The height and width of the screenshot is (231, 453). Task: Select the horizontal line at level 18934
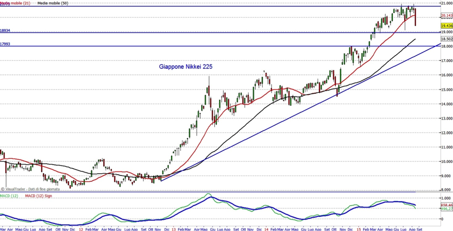click(220, 32)
